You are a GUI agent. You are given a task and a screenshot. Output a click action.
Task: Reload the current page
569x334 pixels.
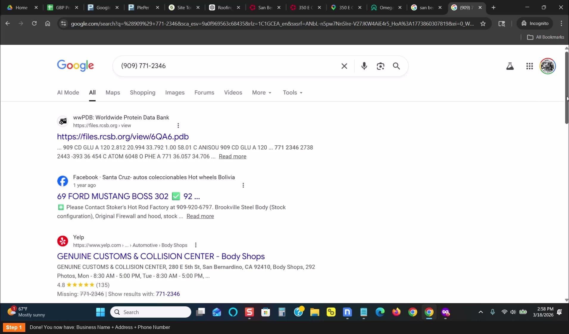pos(34,23)
